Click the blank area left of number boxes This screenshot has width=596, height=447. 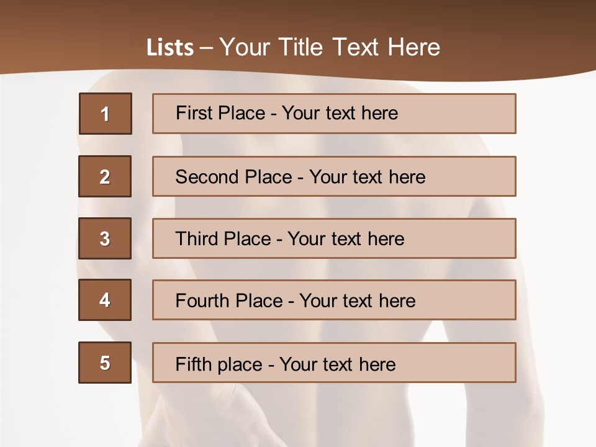click(x=37, y=248)
